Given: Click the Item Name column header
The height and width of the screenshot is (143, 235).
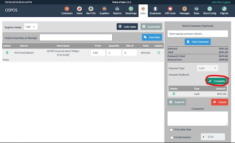Looking at the screenshot, I should (x=63, y=46).
